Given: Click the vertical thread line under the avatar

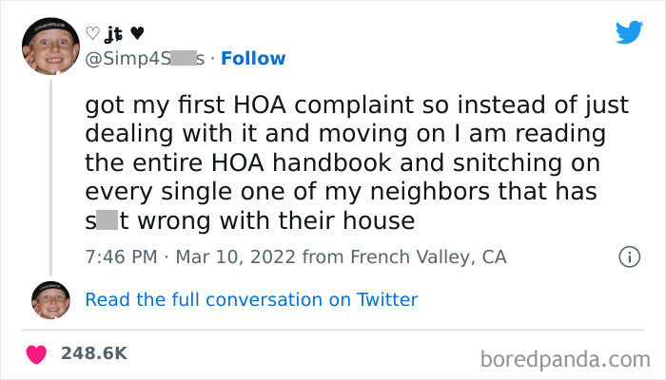Looking at the screenshot, I should (50, 180).
